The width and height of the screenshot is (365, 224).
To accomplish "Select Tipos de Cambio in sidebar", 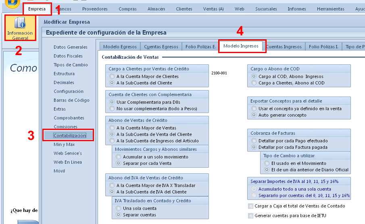I will click(71, 64).
